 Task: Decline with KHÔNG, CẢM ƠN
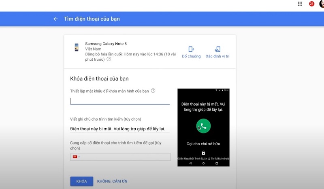coord(112,181)
